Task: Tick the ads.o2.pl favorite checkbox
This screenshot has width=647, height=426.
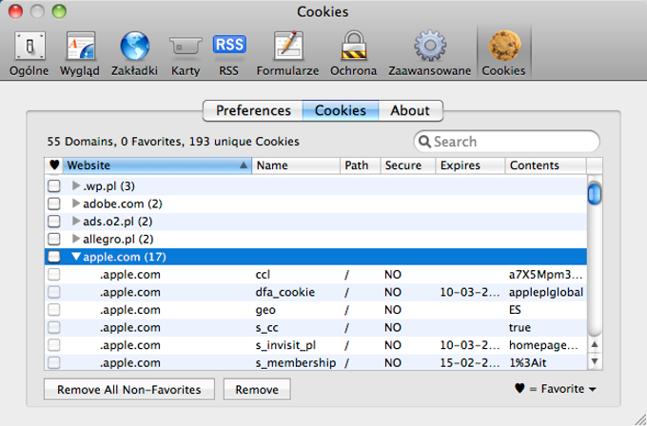Action: [x=53, y=222]
